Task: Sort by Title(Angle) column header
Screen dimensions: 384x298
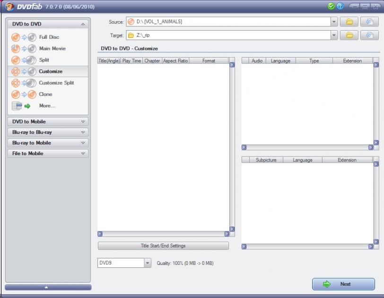Action: pos(109,61)
